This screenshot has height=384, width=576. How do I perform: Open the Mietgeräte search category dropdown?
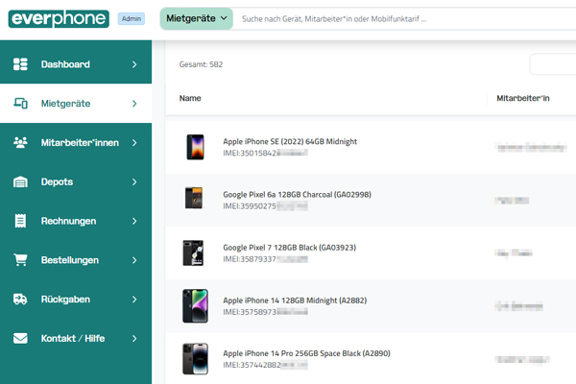click(x=196, y=18)
